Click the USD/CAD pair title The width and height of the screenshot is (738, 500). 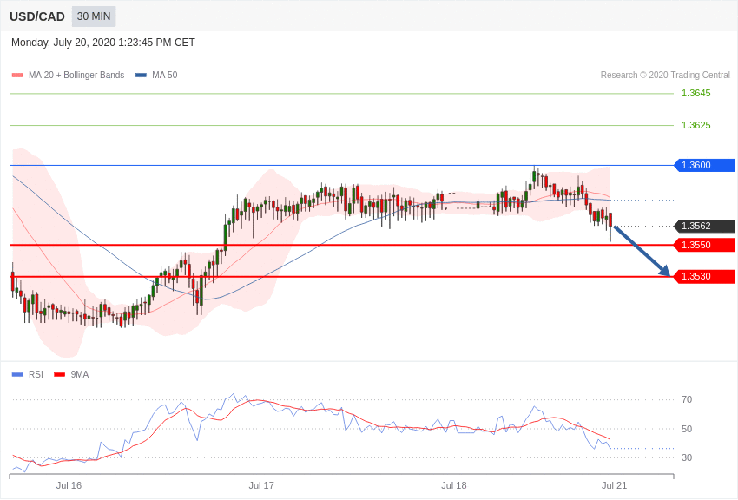pyautogui.click(x=37, y=16)
